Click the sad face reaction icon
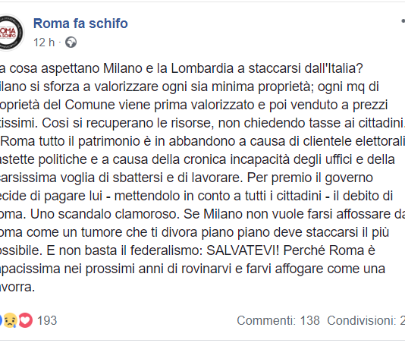 coord(10,320)
